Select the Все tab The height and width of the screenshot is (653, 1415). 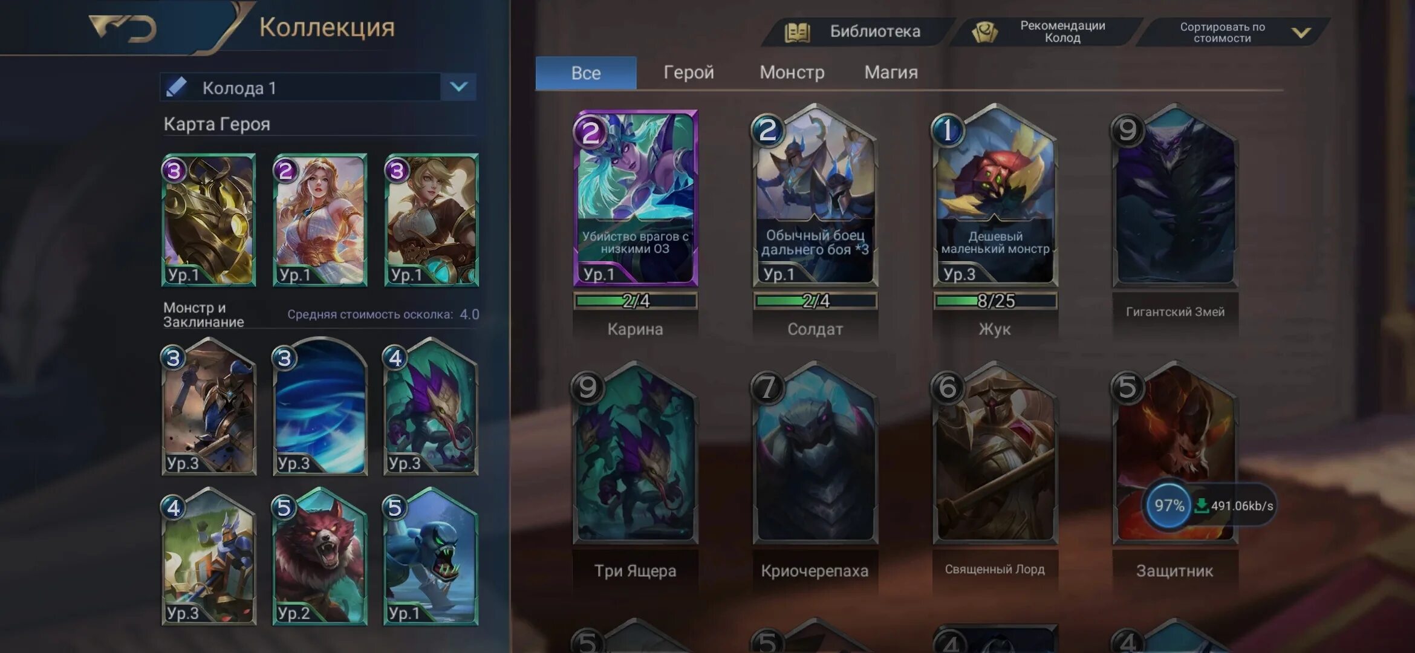click(x=585, y=73)
